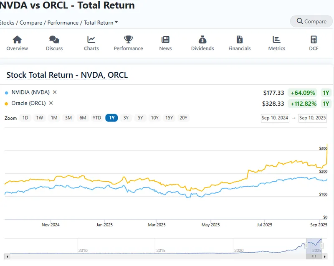Set zoom range to 1D
Image resolution: width=334 pixels, height=266 pixels.
point(25,118)
